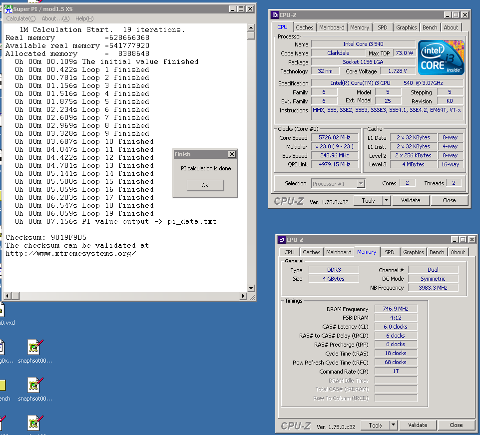
Task: Click the Intel Core i3 540 name field
Action: click(363, 44)
